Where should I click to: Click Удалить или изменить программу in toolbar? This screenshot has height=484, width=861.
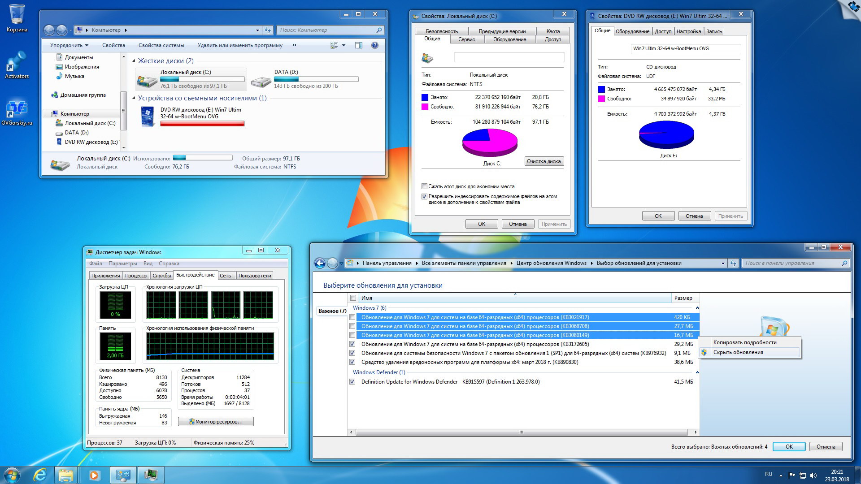tap(240, 45)
